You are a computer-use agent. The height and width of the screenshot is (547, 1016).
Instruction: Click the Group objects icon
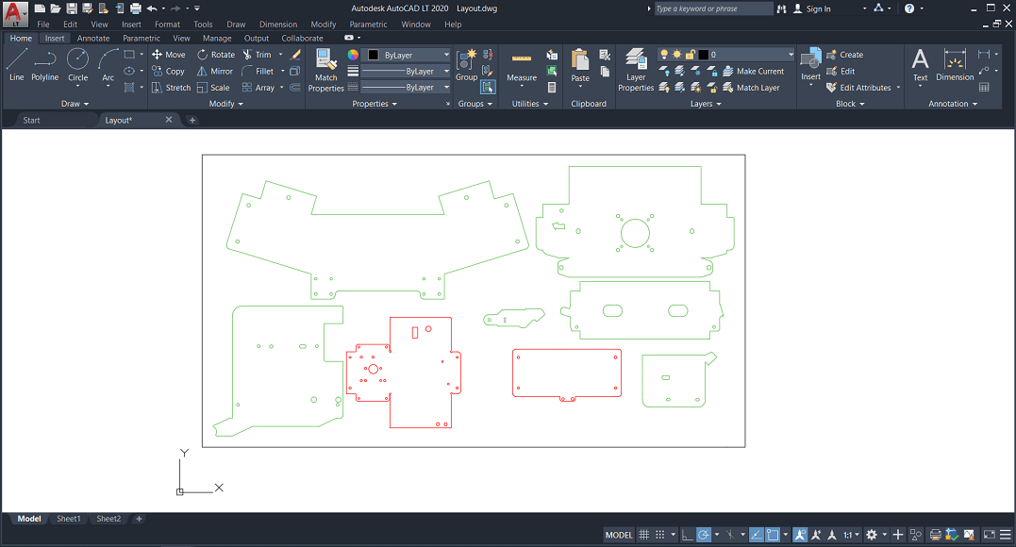466,64
